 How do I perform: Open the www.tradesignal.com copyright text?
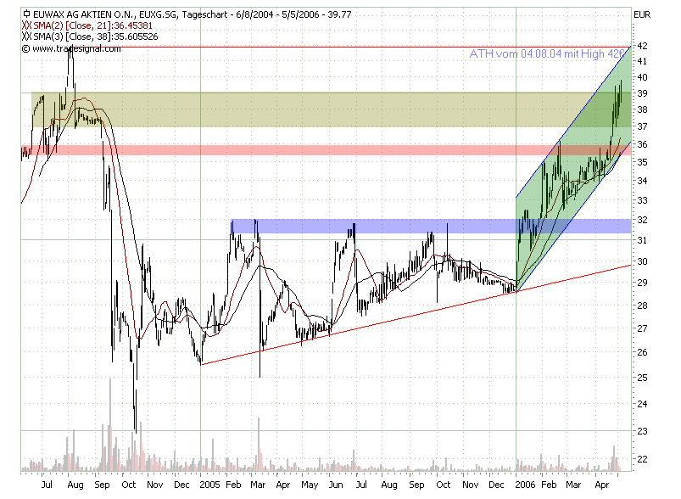[71, 48]
